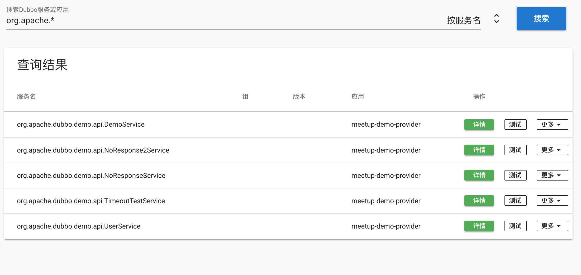
Task: Click 详情 for NoResponse2Service
Action: [479, 150]
